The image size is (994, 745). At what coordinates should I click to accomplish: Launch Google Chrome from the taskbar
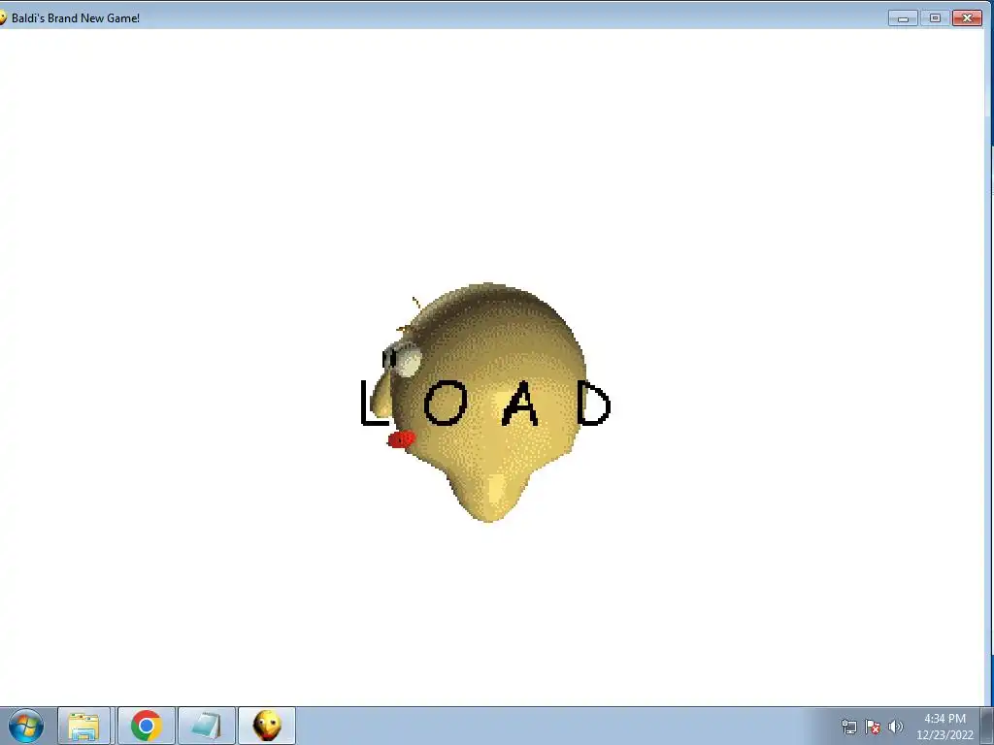point(146,726)
